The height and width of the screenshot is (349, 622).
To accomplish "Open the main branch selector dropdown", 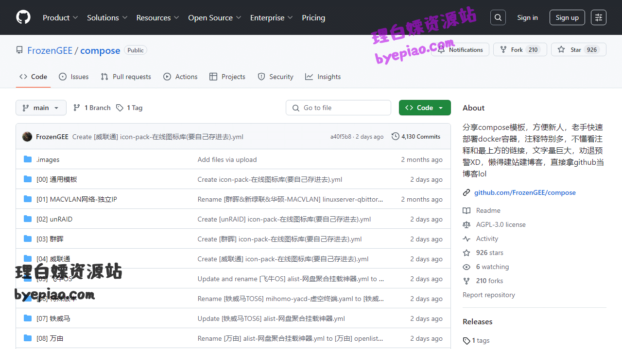I will click(x=41, y=108).
